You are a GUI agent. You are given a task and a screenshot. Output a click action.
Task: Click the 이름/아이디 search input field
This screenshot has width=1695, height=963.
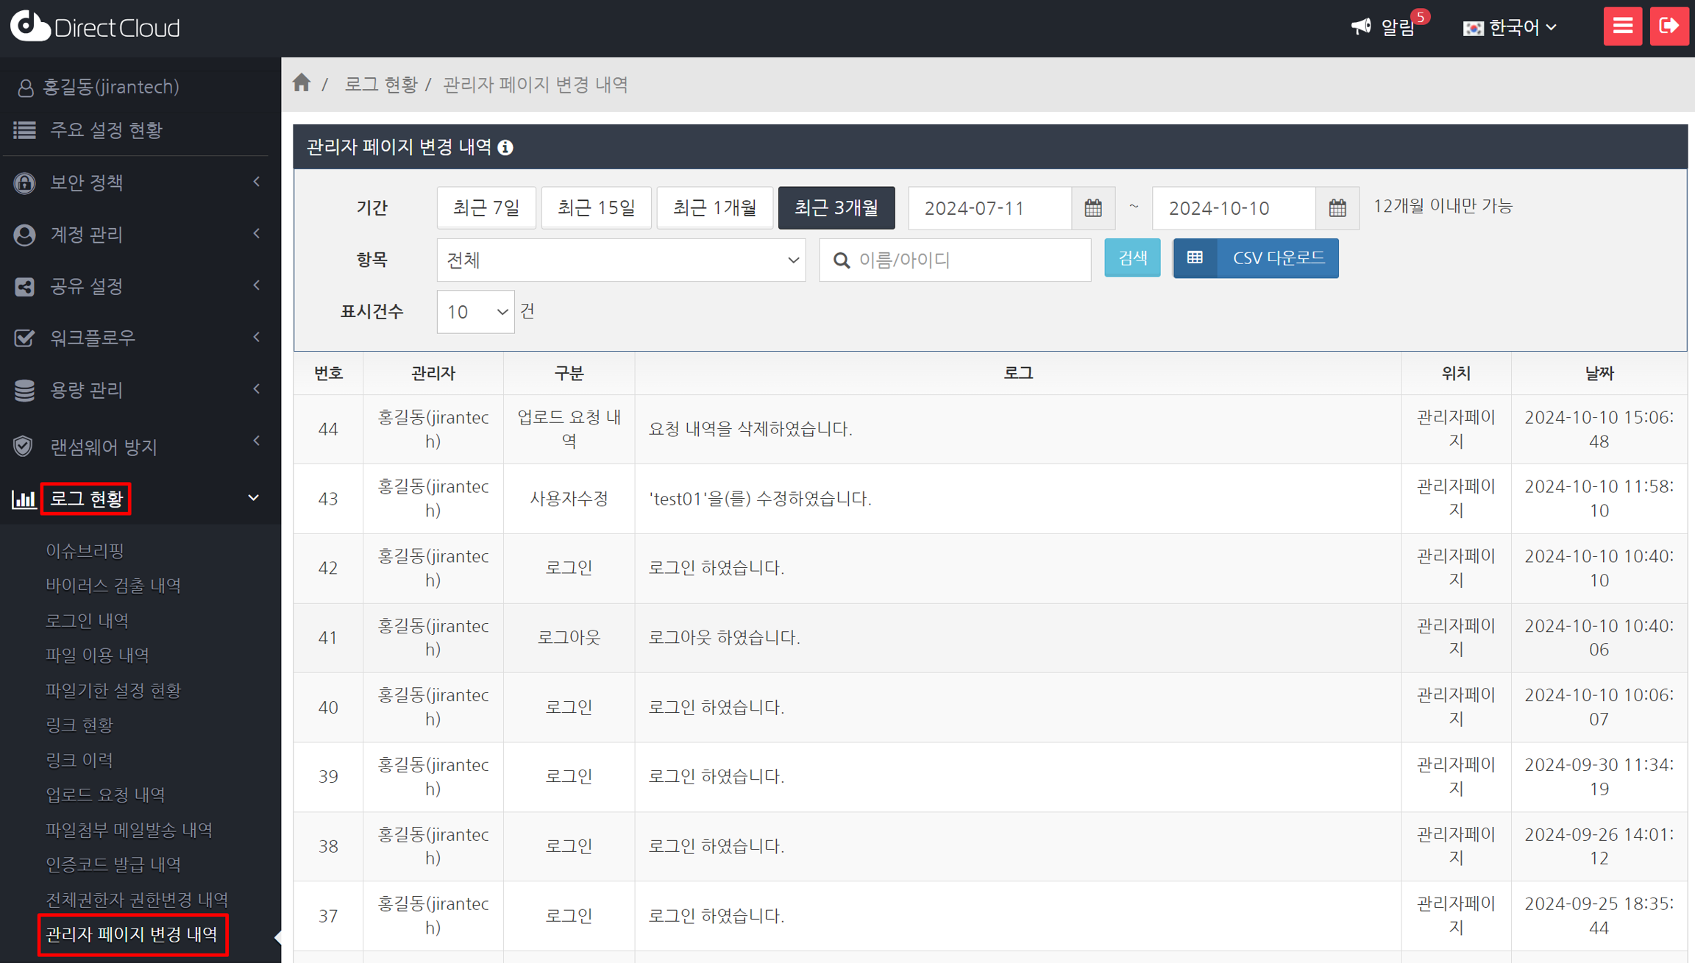click(x=964, y=260)
